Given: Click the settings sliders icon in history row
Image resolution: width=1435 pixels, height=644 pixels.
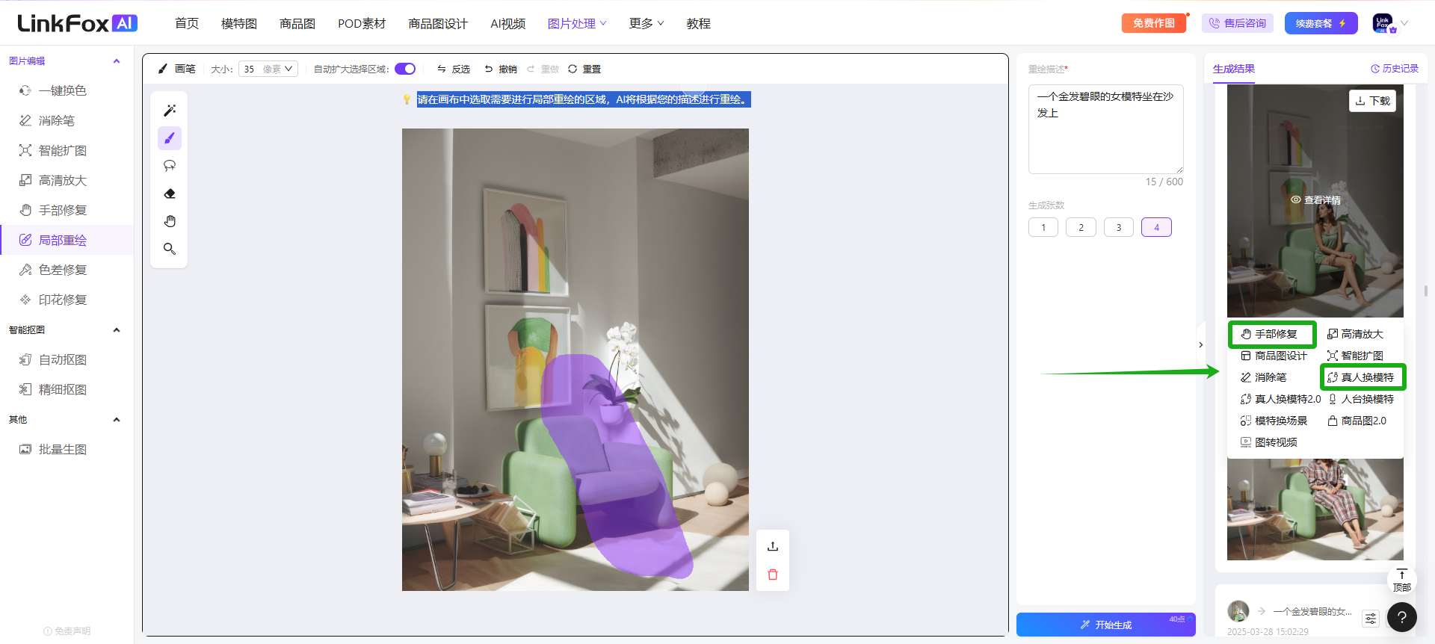Looking at the screenshot, I should [x=1371, y=619].
